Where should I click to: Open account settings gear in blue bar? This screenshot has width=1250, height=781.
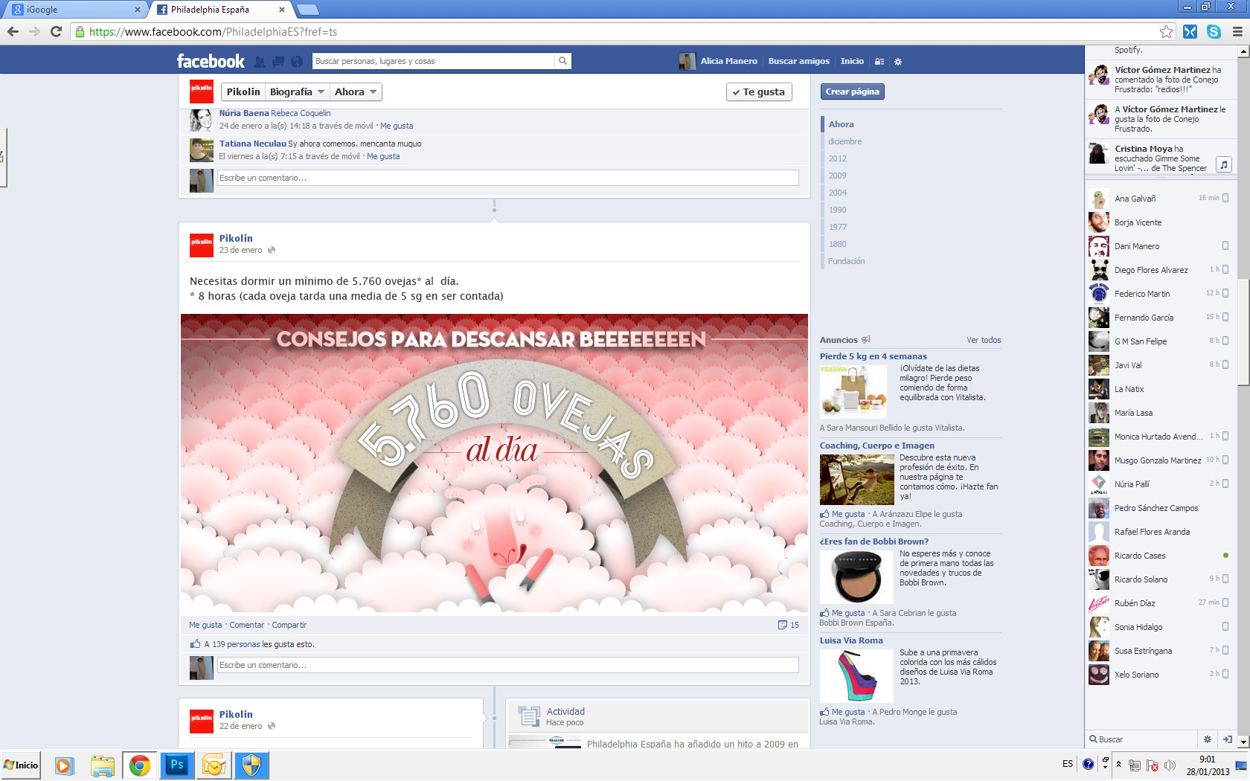click(898, 62)
